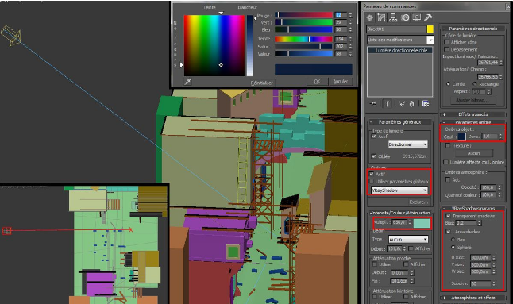
Task: Click Make Unique icon under modifier stack
Action: (x=402, y=104)
